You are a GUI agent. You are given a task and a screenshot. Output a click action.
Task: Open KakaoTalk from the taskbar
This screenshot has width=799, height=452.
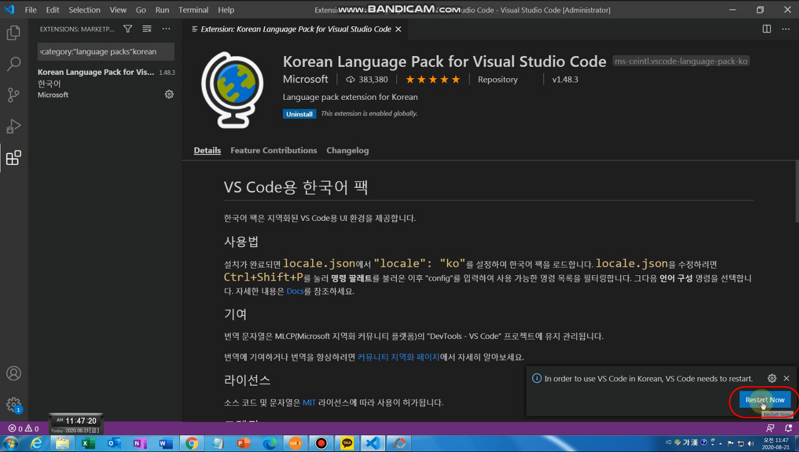[x=346, y=443]
